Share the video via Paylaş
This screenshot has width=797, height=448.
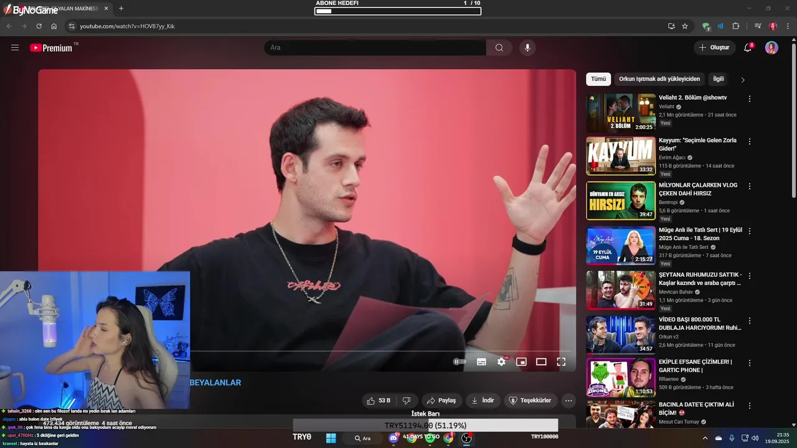(441, 401)
